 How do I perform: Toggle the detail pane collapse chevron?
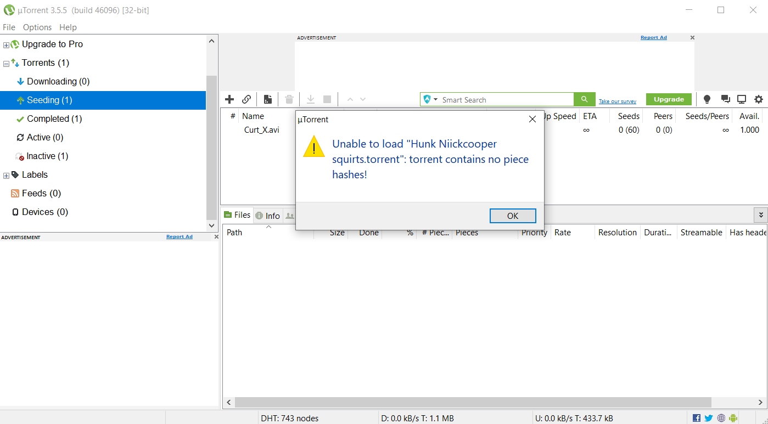pos(761,215)
